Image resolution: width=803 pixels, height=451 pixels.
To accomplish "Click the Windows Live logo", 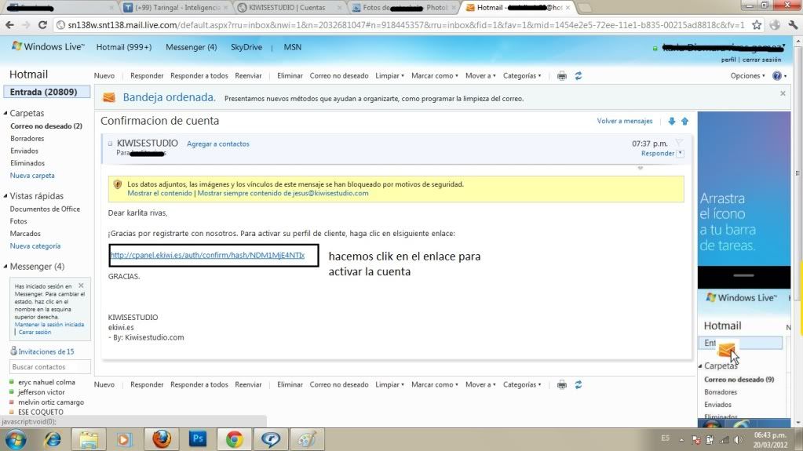I will click(48, 46).
